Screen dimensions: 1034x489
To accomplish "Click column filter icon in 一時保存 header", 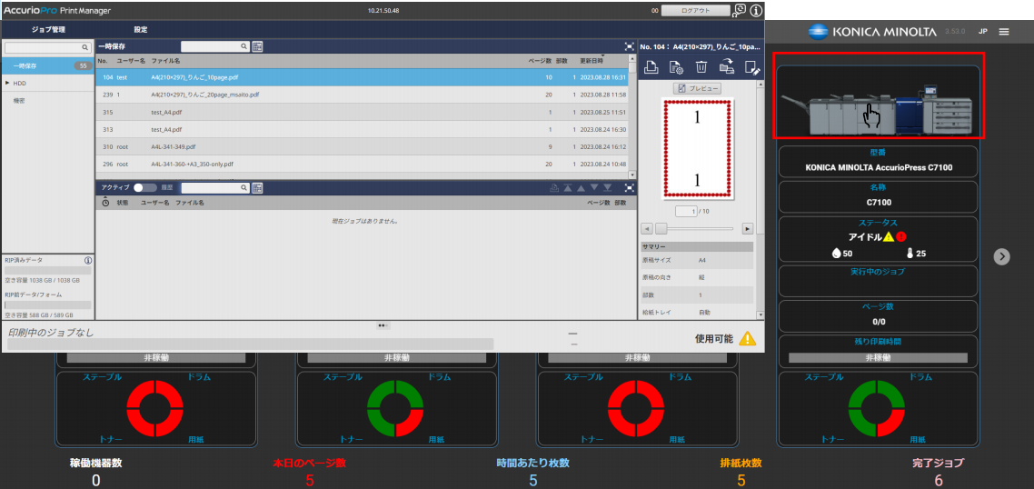I will pos(257,47).
